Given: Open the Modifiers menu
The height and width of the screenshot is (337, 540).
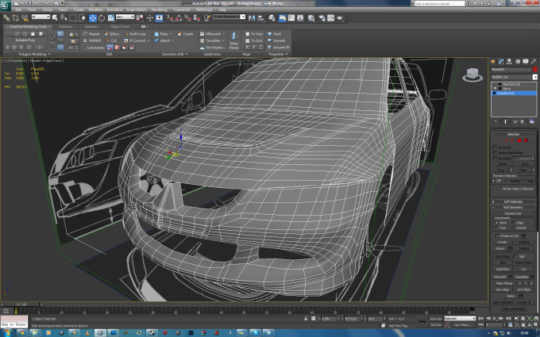Looking at the screenshot, I should [x=96, y=10].
